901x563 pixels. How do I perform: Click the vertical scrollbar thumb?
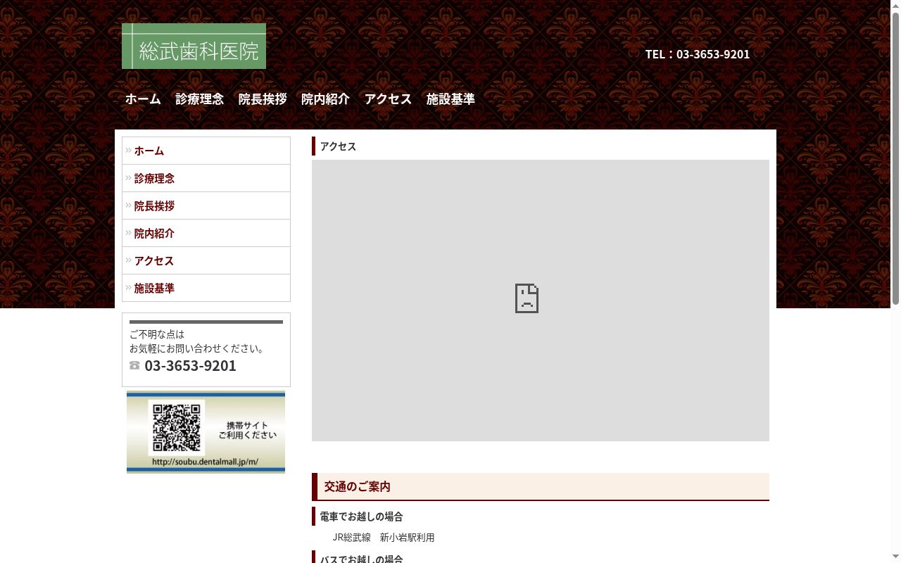(895, 158)
